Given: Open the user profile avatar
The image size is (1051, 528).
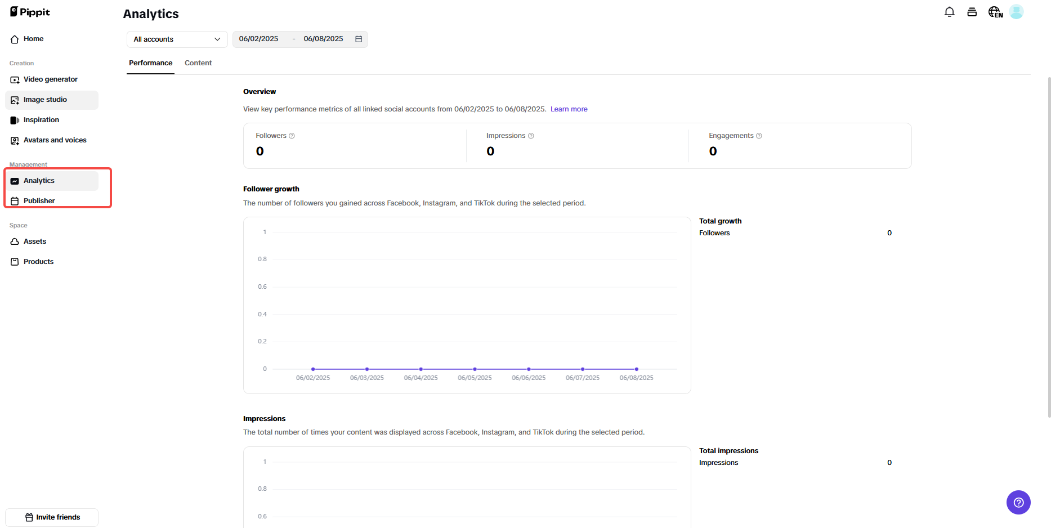Looking at the screenshot, I should coord(1016,12).
